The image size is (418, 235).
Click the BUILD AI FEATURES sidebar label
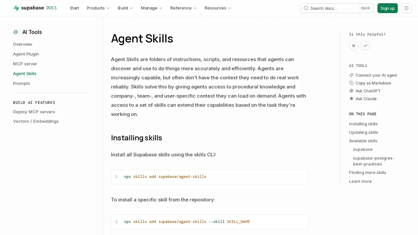[34, 103]
